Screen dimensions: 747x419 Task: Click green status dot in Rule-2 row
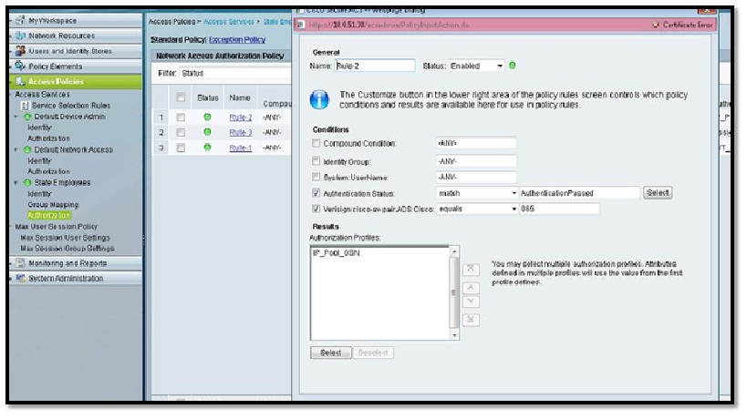[207, 117]
